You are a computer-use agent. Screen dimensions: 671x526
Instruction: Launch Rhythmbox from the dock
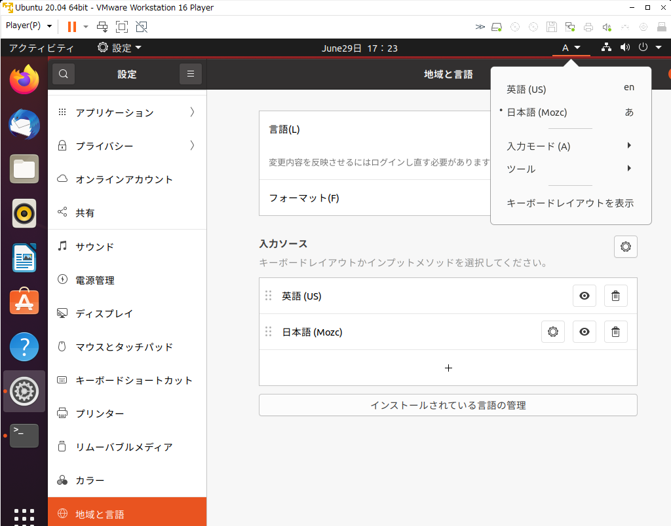click(x=24, y=213)
